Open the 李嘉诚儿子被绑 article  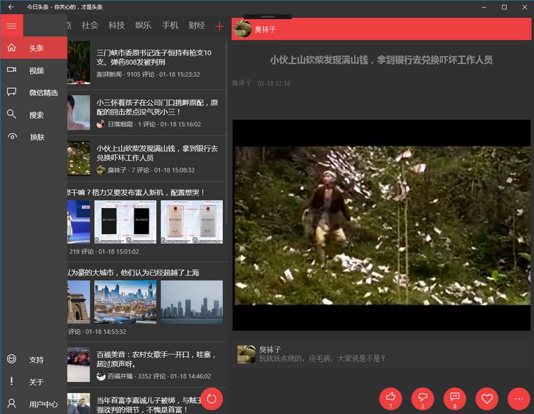[147, 401]
